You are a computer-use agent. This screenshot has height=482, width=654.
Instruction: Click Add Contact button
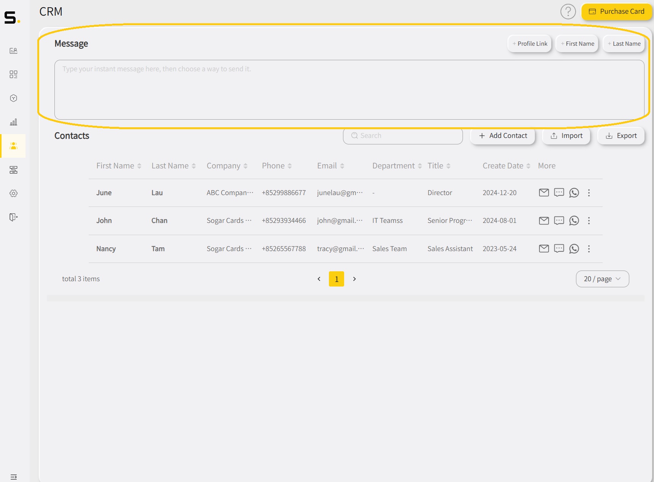503,136
